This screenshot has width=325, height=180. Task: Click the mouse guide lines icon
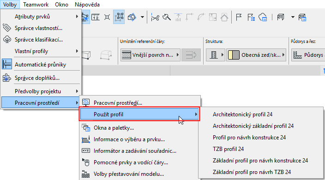coord(86,162)
